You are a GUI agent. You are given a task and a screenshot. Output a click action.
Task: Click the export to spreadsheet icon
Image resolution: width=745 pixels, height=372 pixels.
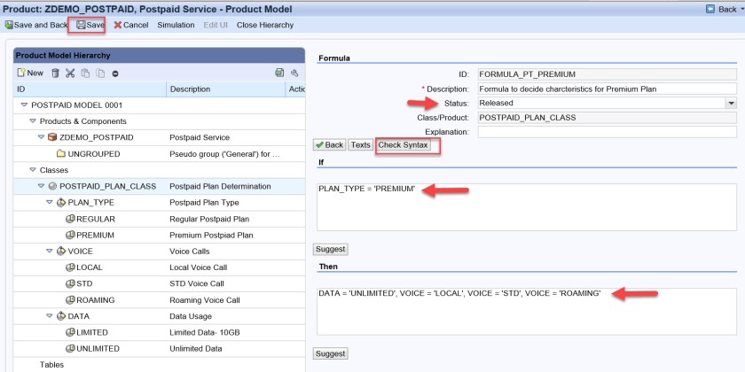279,73
